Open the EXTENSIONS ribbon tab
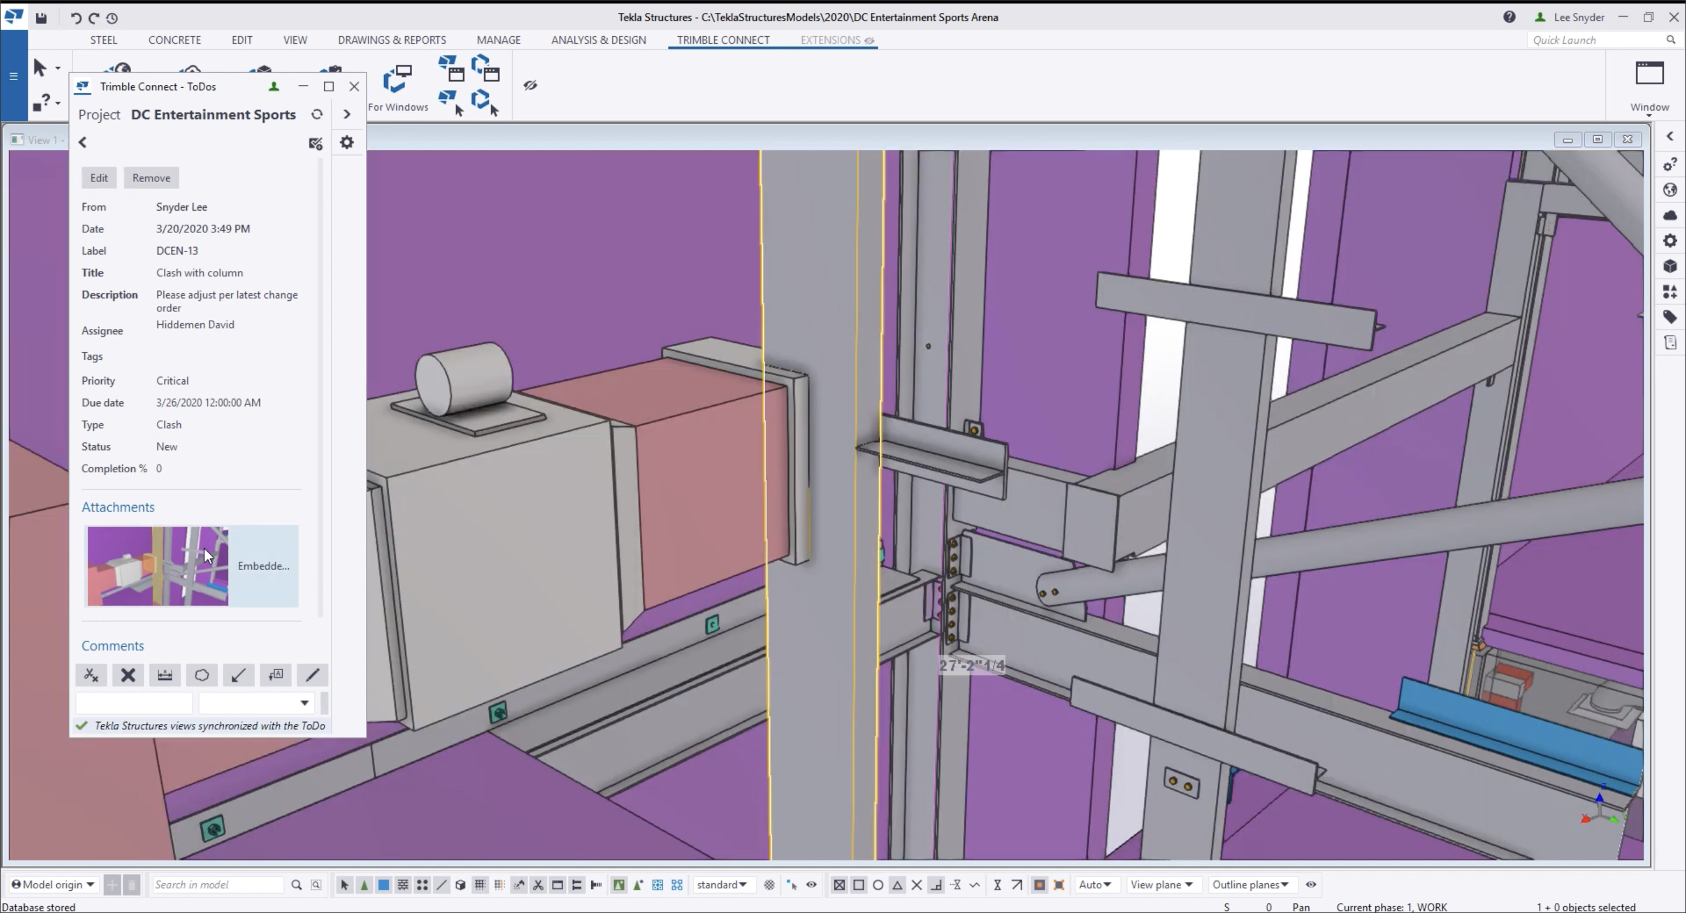This screenshot has height=913, width=1686. [837, 40]
